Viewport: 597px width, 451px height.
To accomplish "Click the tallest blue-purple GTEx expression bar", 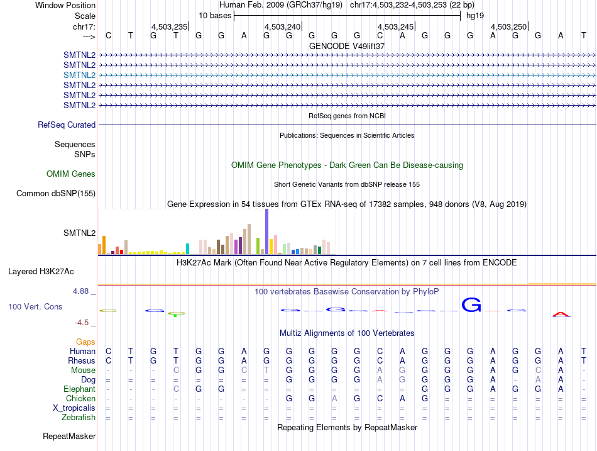I will (267, 231).
